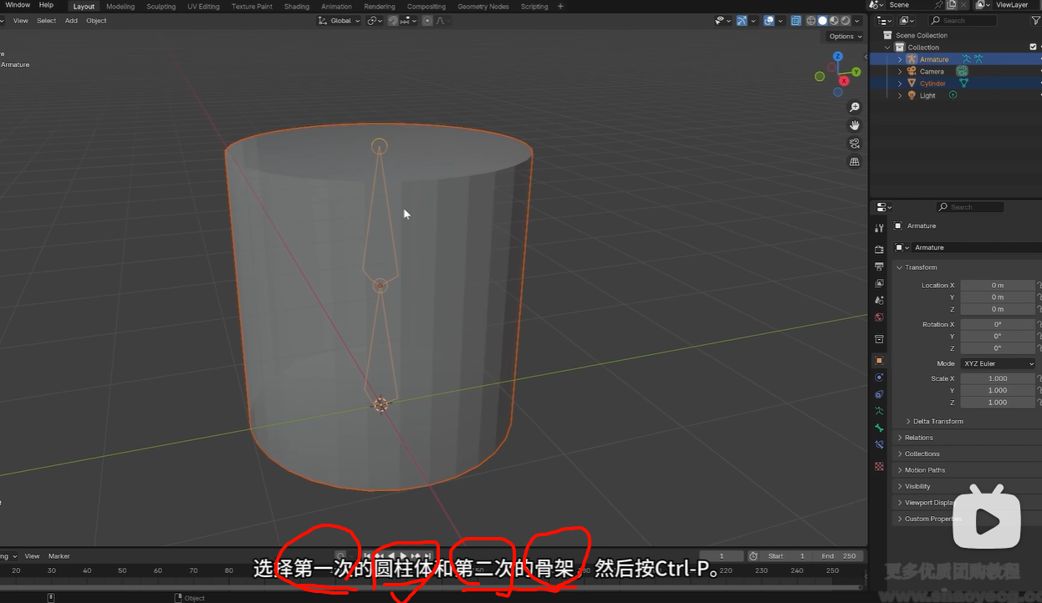Image resolution: width=1042 pixels, height=603 pixels.
Task: Open the Bone properties tab
Action: coord(879,428)
